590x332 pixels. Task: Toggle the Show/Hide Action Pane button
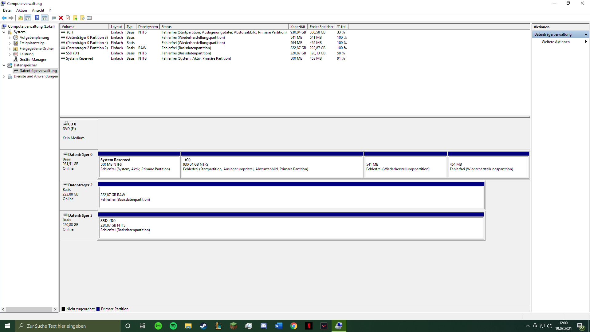(x=45, y=18)
